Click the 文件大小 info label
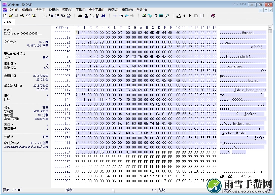The height and width of the screenshot is (195, 275). 11,42
